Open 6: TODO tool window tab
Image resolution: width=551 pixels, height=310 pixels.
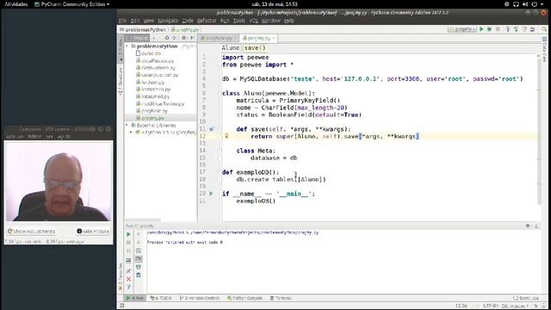pos(161,298)
